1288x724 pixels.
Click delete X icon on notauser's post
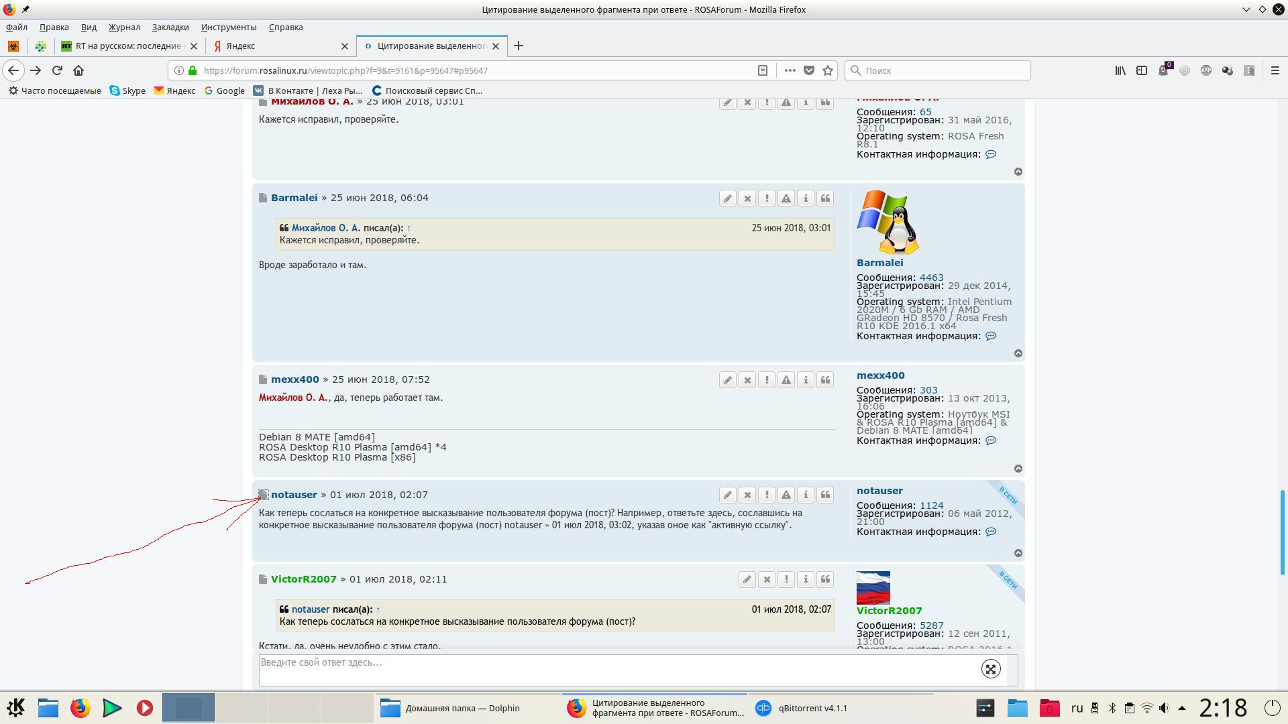[x=747, y=495]
